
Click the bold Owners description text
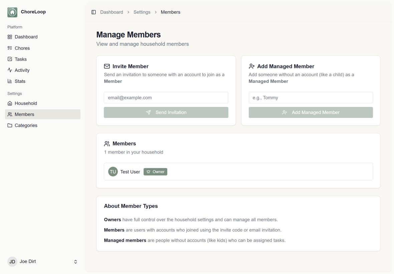tap(112, 220)
